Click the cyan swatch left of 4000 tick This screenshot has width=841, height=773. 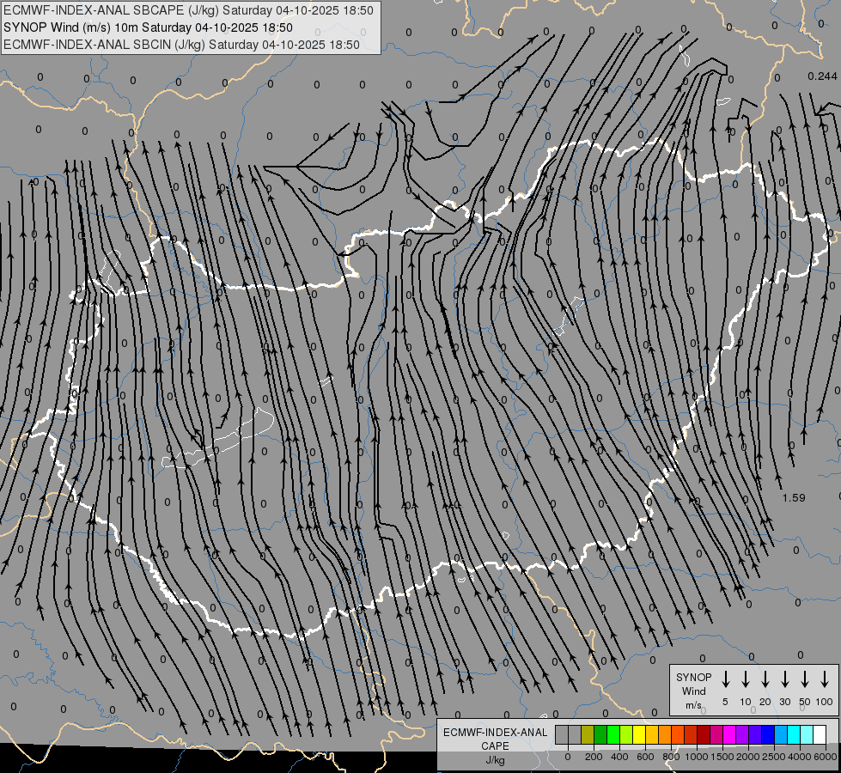coord(795,734)
